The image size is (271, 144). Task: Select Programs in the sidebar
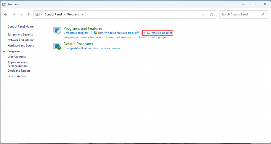click(14, 51)
